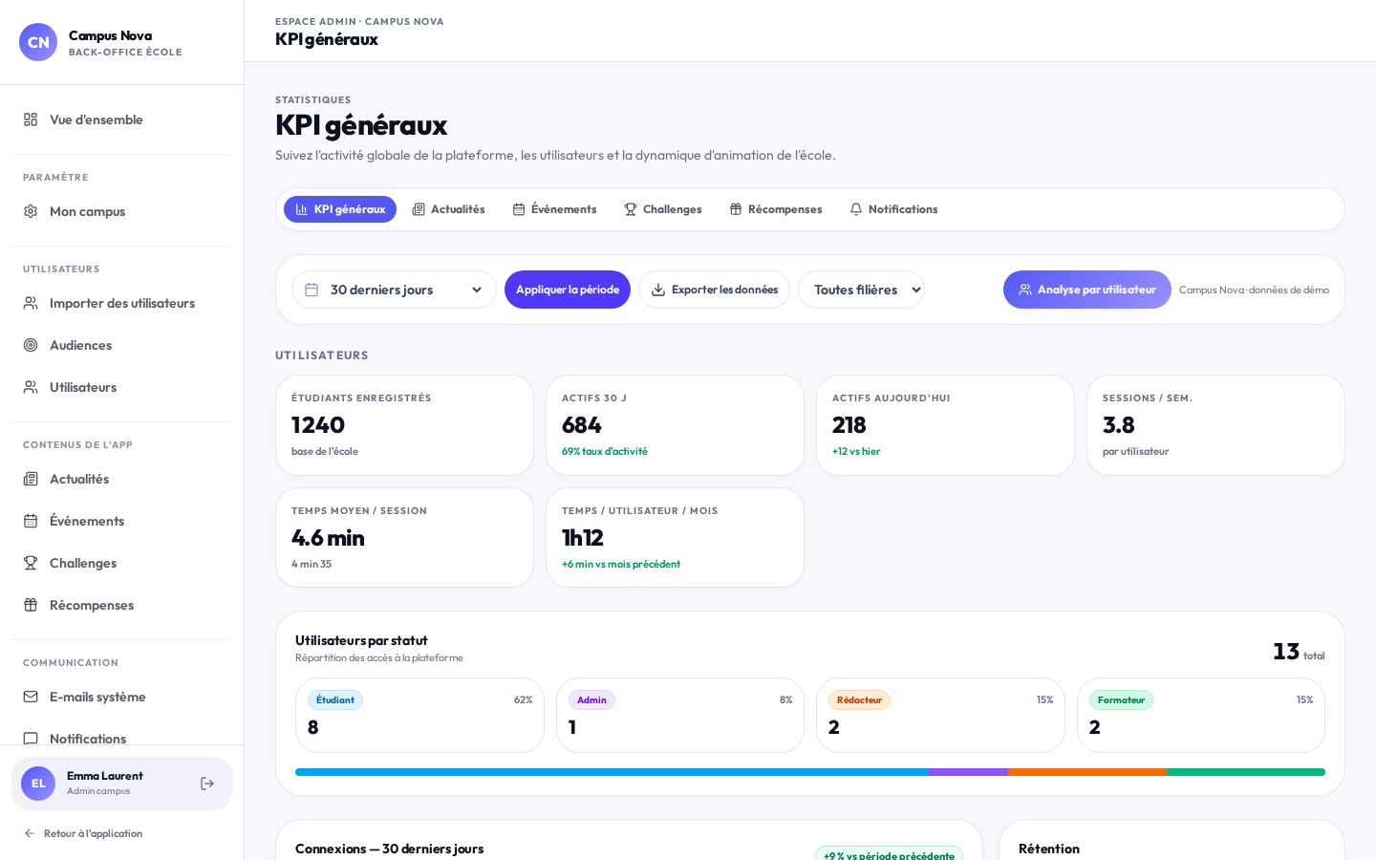Go to Vue d'ensemble in sidebar
The width and height of the screenshot is (1376, 860).
121,119
